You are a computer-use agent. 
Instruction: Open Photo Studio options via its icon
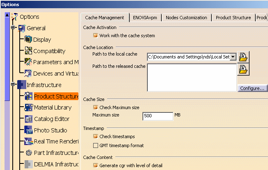tap(28, 130)
